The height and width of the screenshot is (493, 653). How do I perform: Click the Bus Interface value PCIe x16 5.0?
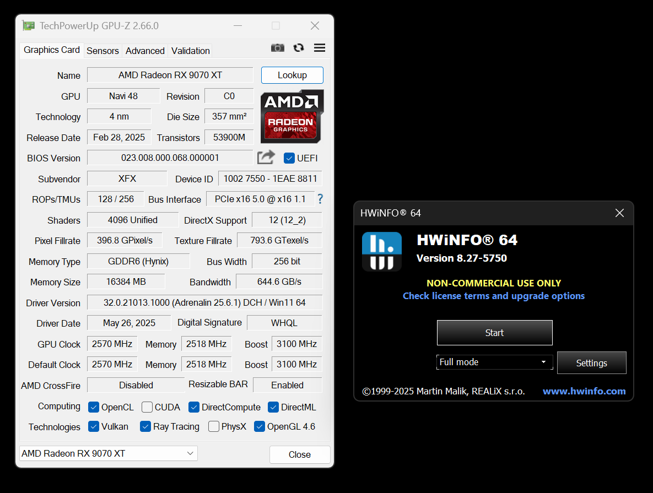coord(260,199)
